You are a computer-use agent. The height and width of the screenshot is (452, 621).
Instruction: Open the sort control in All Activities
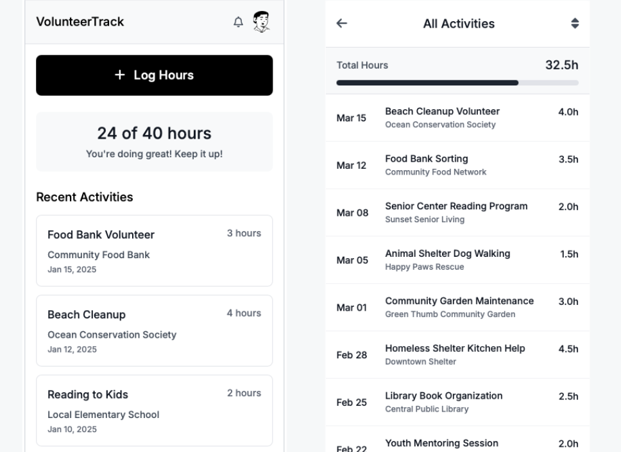click(x=575, y=23)
